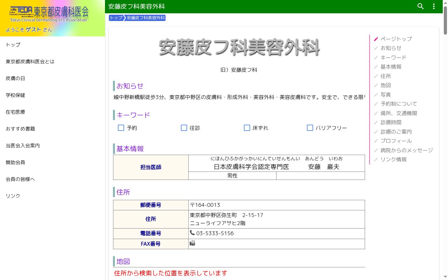Click the pencil icon beside 基本情報

pyautogui.click(x=376, y=67)
